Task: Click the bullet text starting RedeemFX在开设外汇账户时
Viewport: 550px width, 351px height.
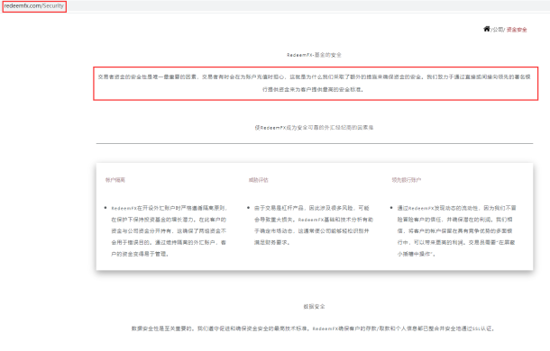Action: (170, 230)
